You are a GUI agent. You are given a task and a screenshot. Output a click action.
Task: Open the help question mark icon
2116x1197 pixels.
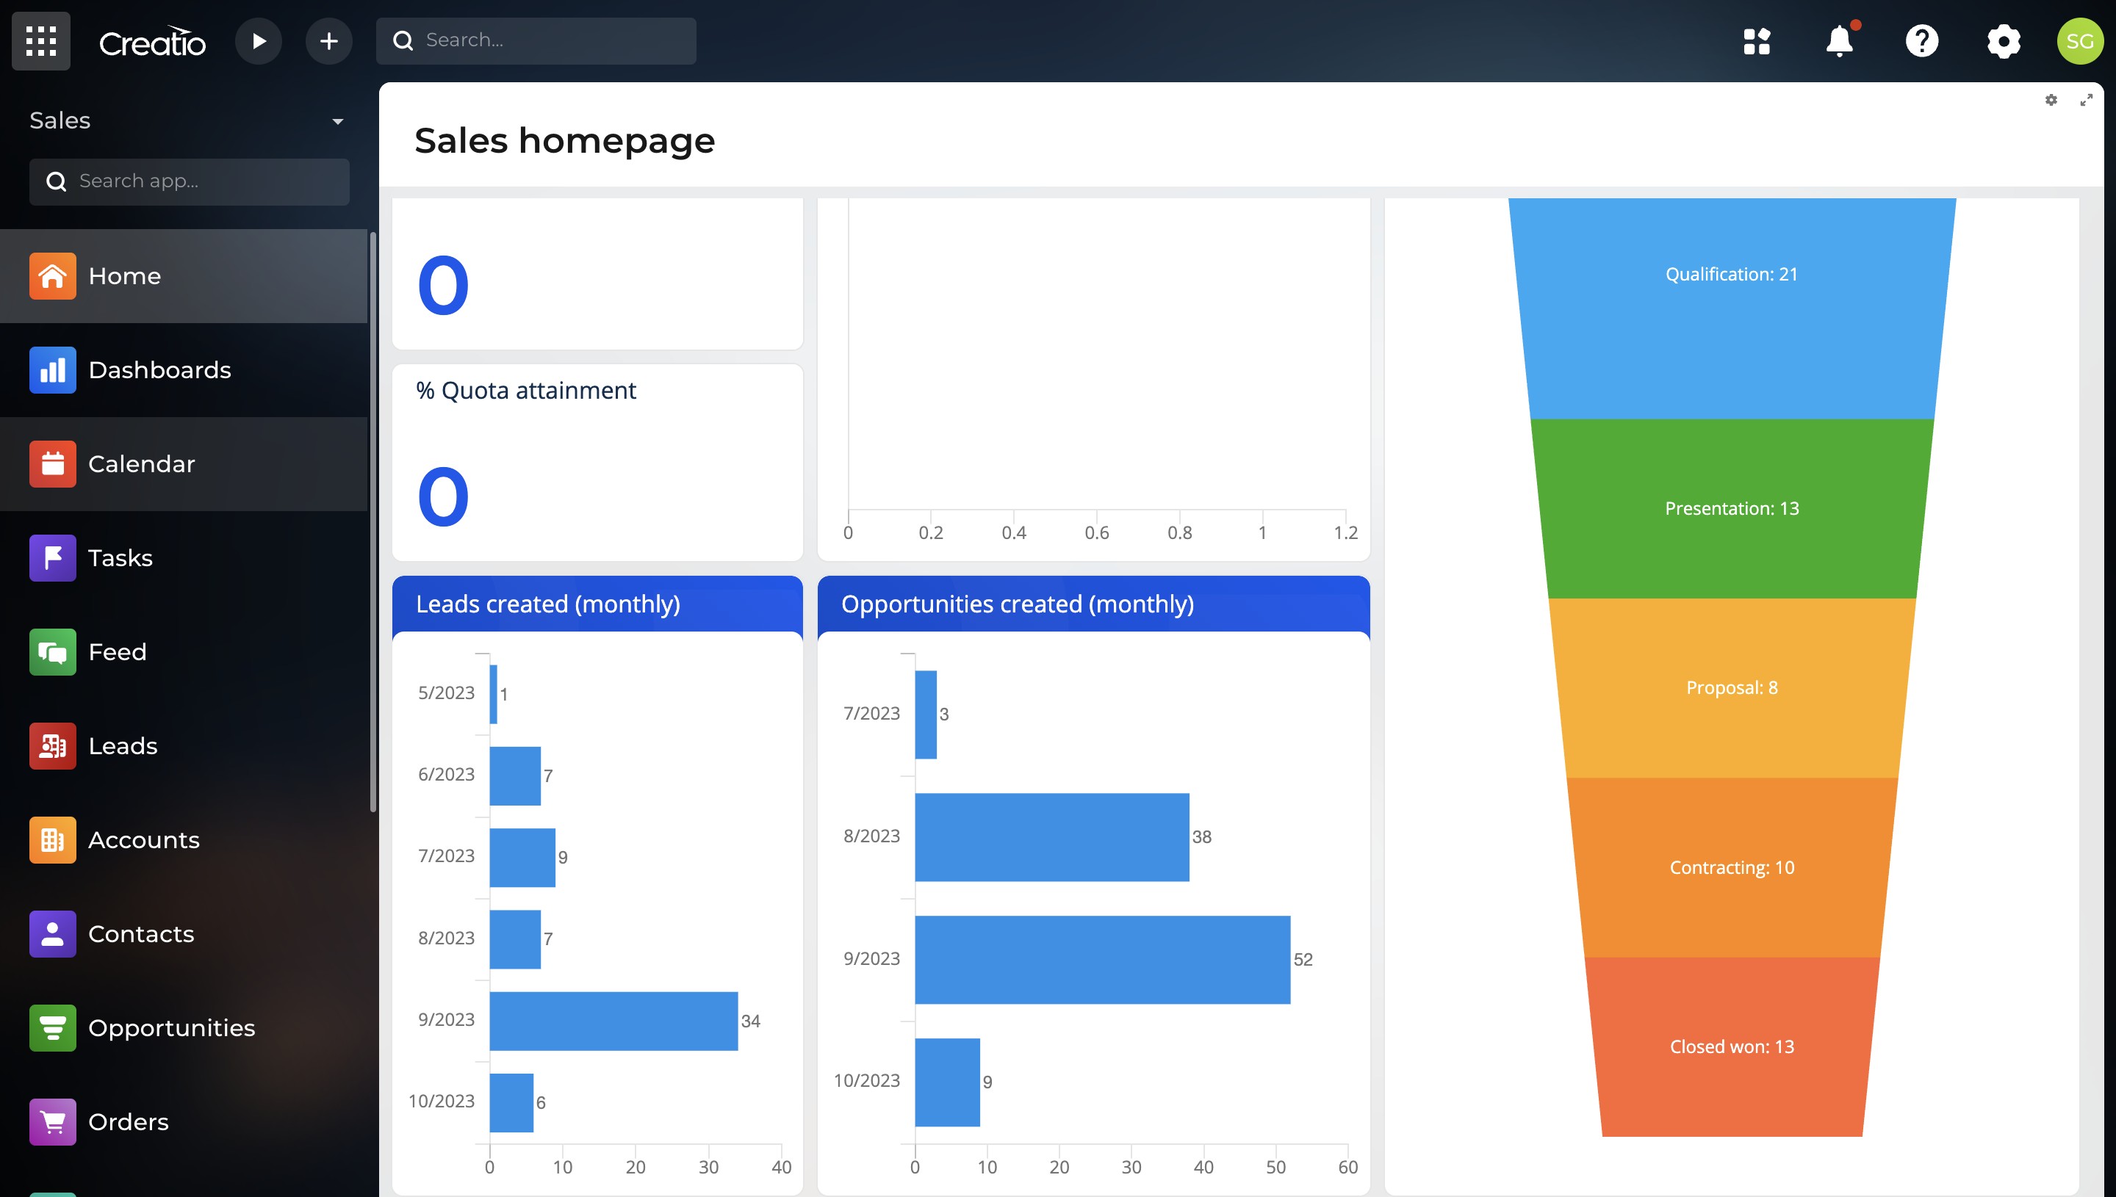pos(1921,41)
